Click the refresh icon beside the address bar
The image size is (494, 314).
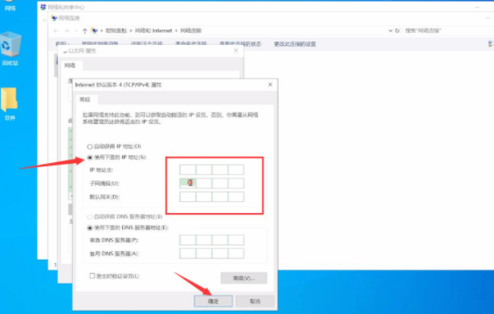(397, 31)
